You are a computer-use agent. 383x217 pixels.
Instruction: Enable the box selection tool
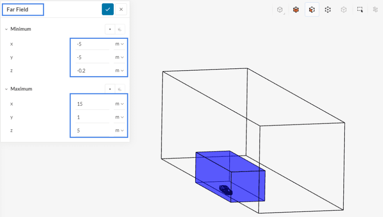(359, 9)
